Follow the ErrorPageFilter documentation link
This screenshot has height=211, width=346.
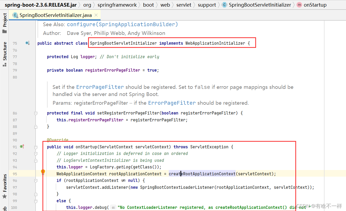pos(100,87)
